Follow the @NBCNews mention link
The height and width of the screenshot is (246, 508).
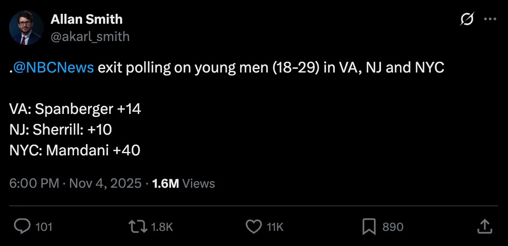(x=54, y=68)
